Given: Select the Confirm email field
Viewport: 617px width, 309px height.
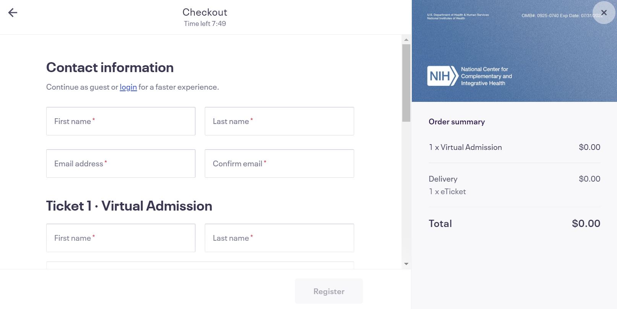Looking at the screenshot, I should (279, 164).
